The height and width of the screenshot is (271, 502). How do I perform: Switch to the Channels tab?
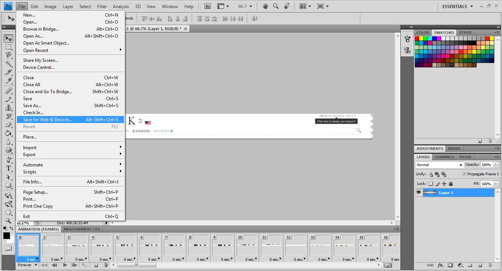click(x=444, y=157)
